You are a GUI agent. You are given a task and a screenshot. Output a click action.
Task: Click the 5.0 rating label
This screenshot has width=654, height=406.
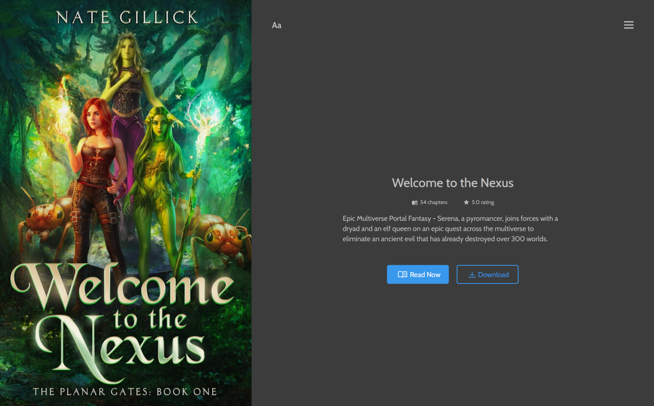479,202
